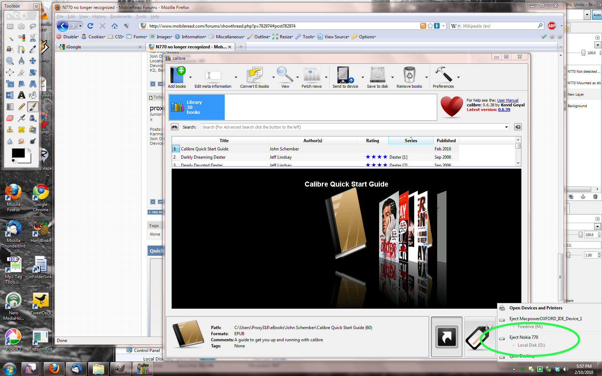This screenshot has height=376, width=602.
Task: Open Advanced Search binoculars button in calibre
Action: (x=175, y=127)
